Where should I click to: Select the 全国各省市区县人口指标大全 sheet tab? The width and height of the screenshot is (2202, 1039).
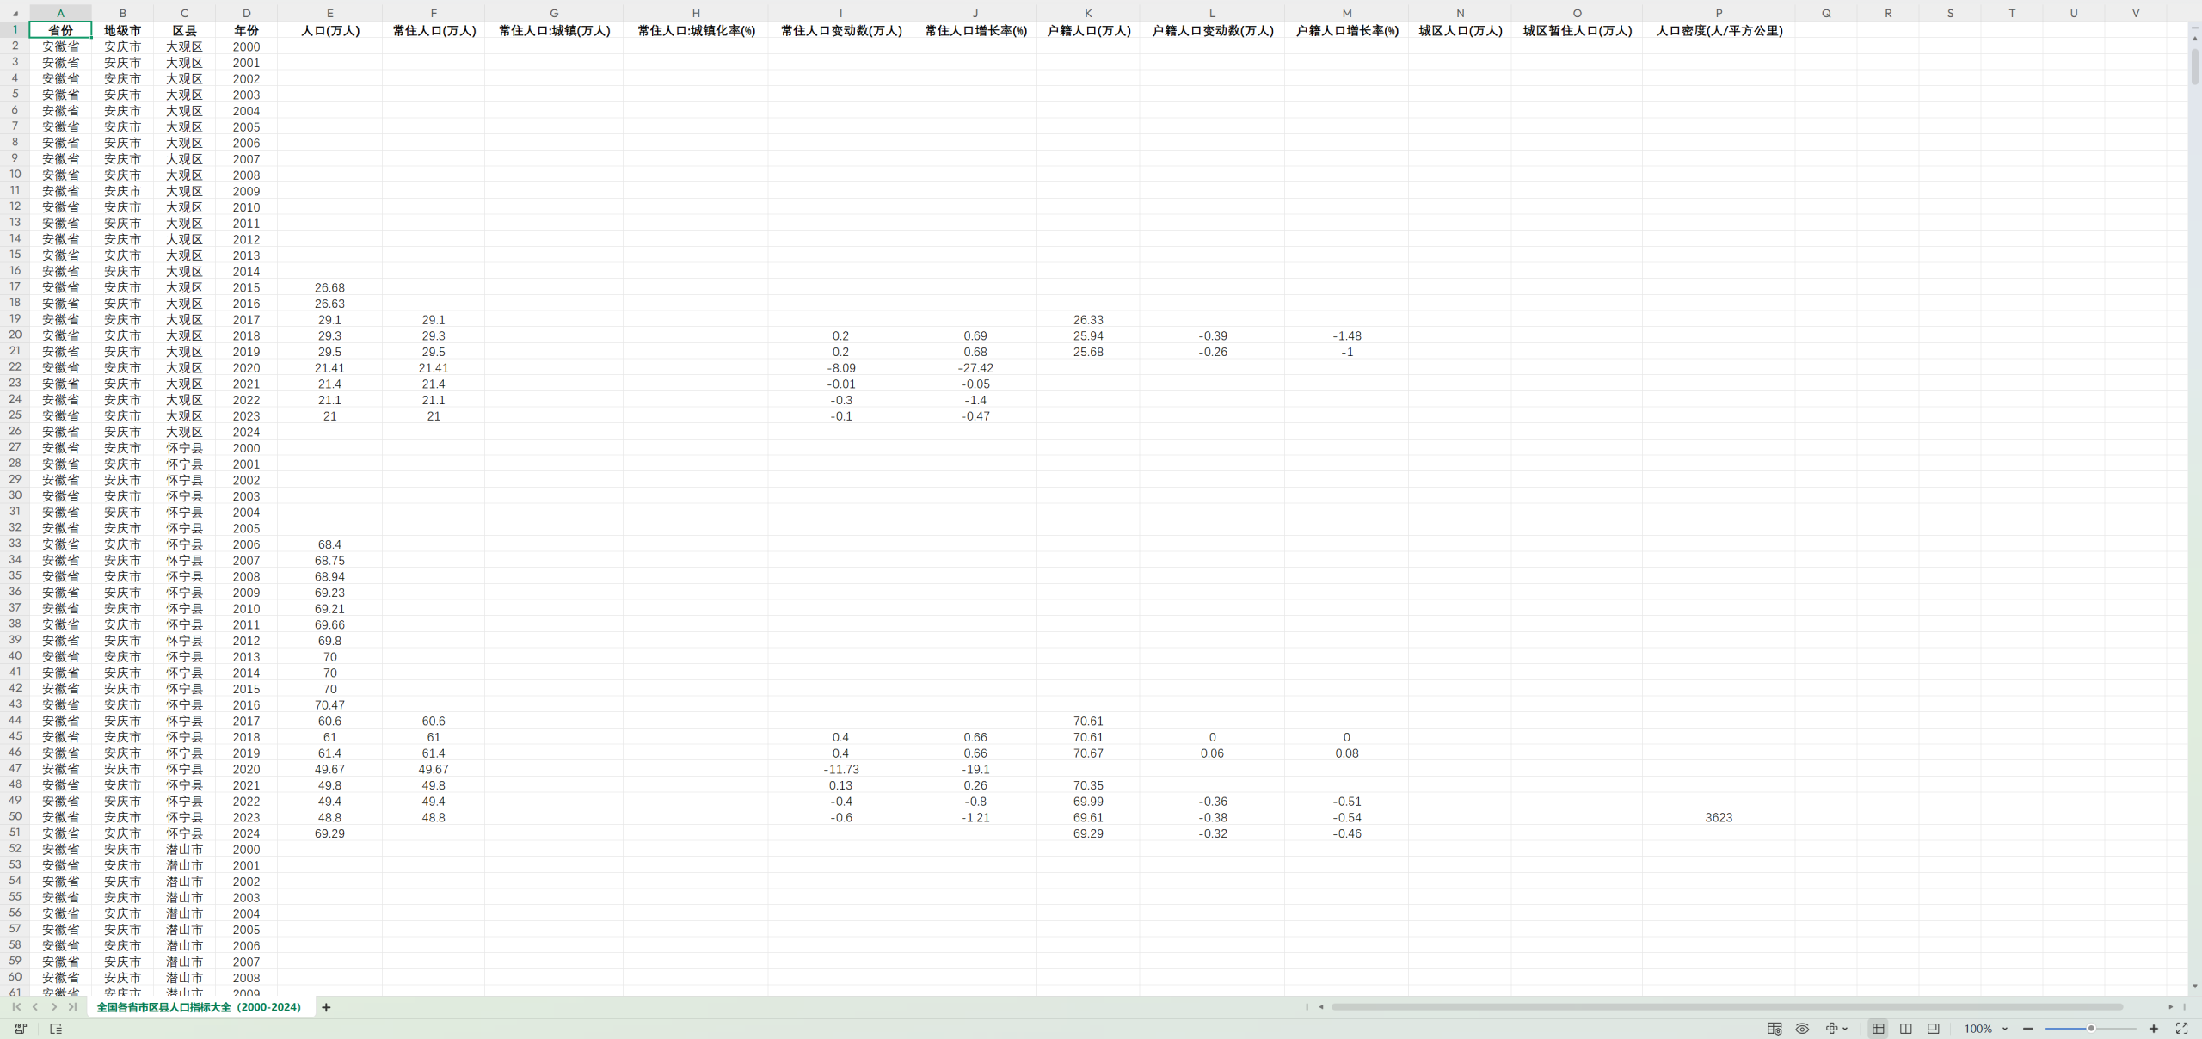coord(199,1007)
